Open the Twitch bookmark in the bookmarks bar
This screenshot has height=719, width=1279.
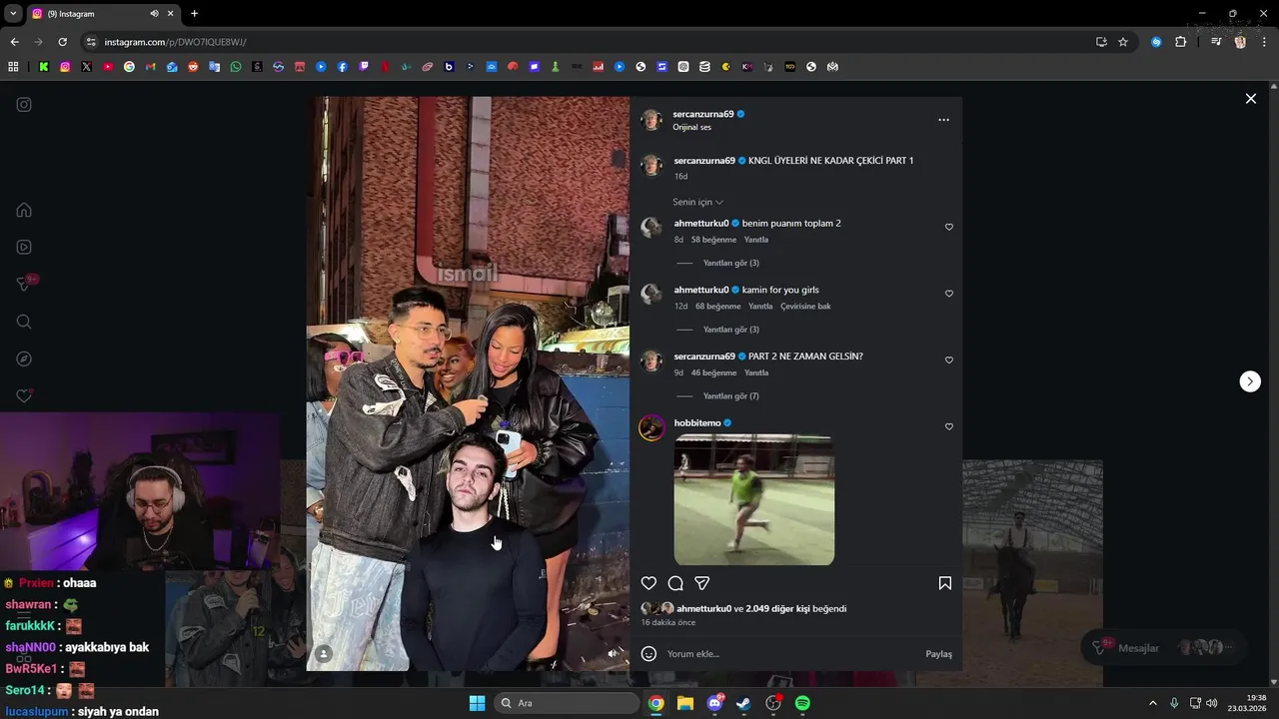(364, 67)
